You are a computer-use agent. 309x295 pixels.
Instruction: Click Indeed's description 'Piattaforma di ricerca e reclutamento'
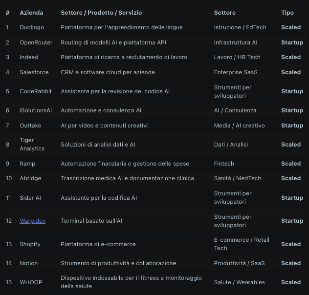pos(124,57)
